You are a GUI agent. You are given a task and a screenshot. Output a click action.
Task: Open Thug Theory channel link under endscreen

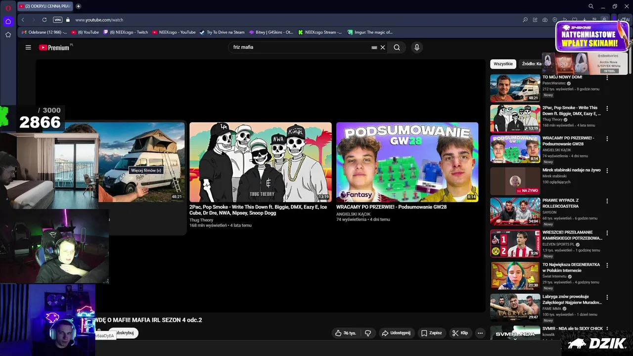coord(201,220)
